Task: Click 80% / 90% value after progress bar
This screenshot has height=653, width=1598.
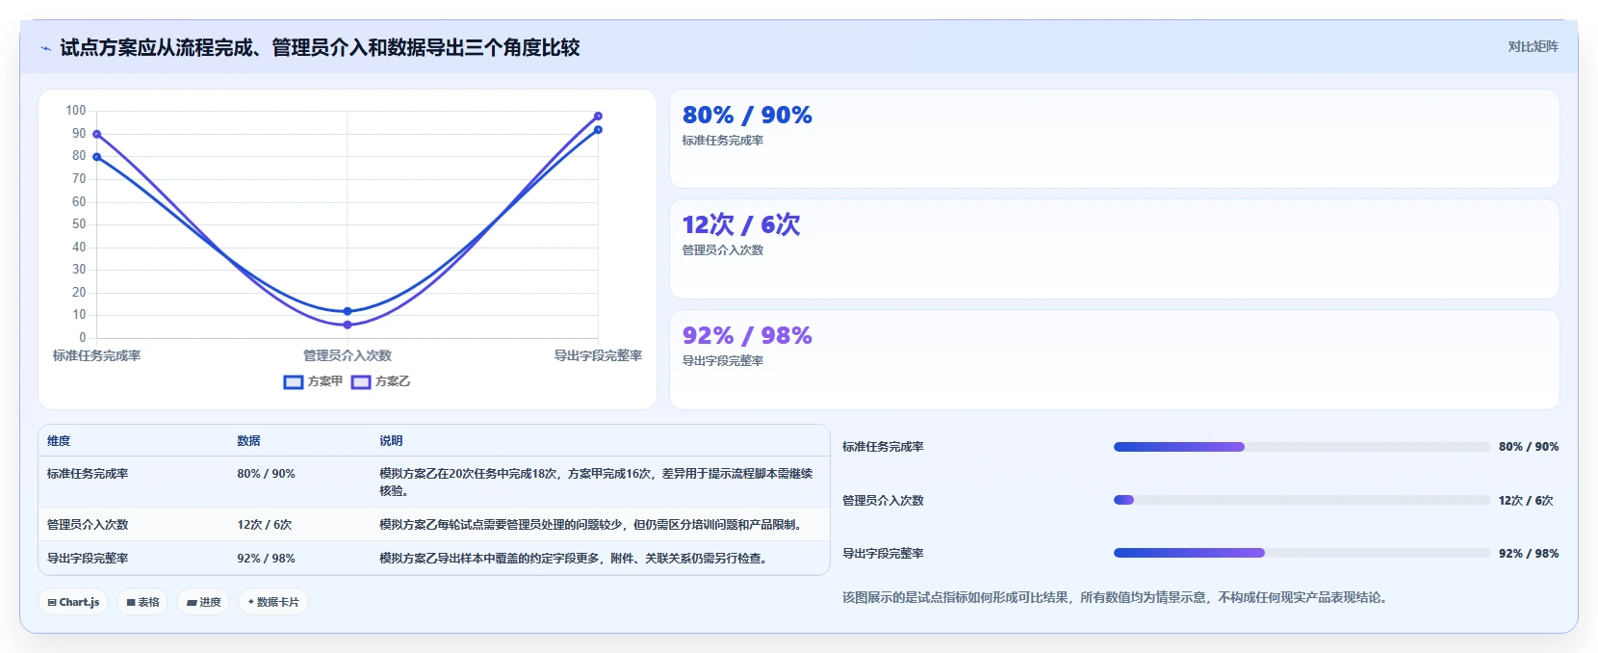Action: (1529, 447)
